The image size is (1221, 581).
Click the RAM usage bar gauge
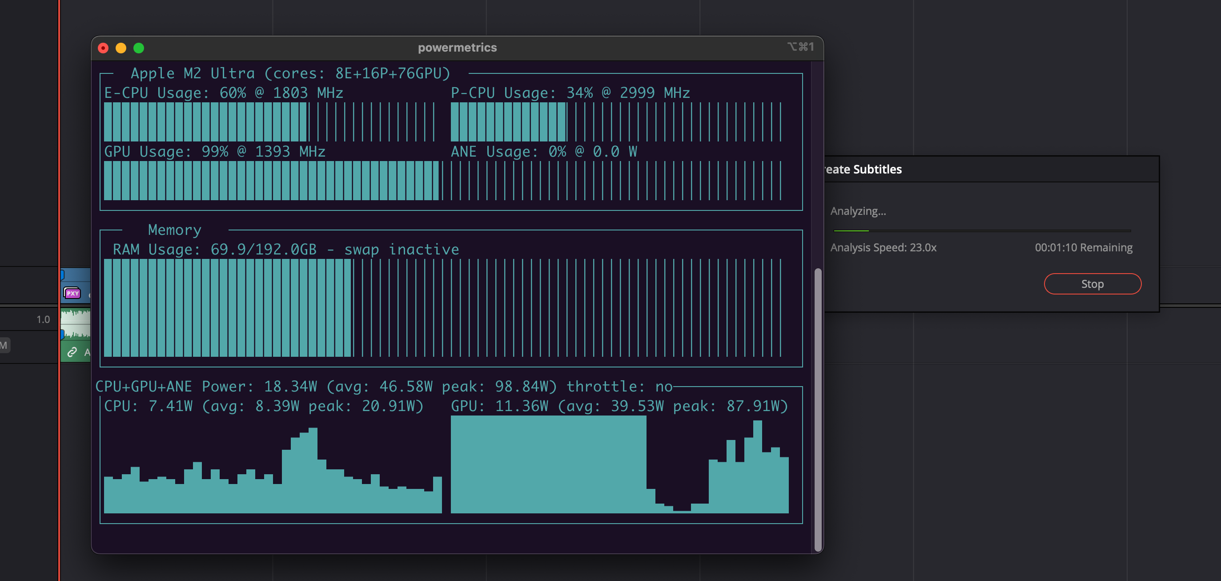[442, 308]
